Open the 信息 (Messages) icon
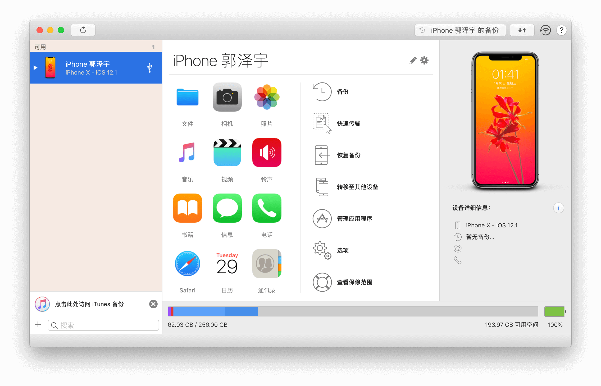601x386 pixels. 227,208
